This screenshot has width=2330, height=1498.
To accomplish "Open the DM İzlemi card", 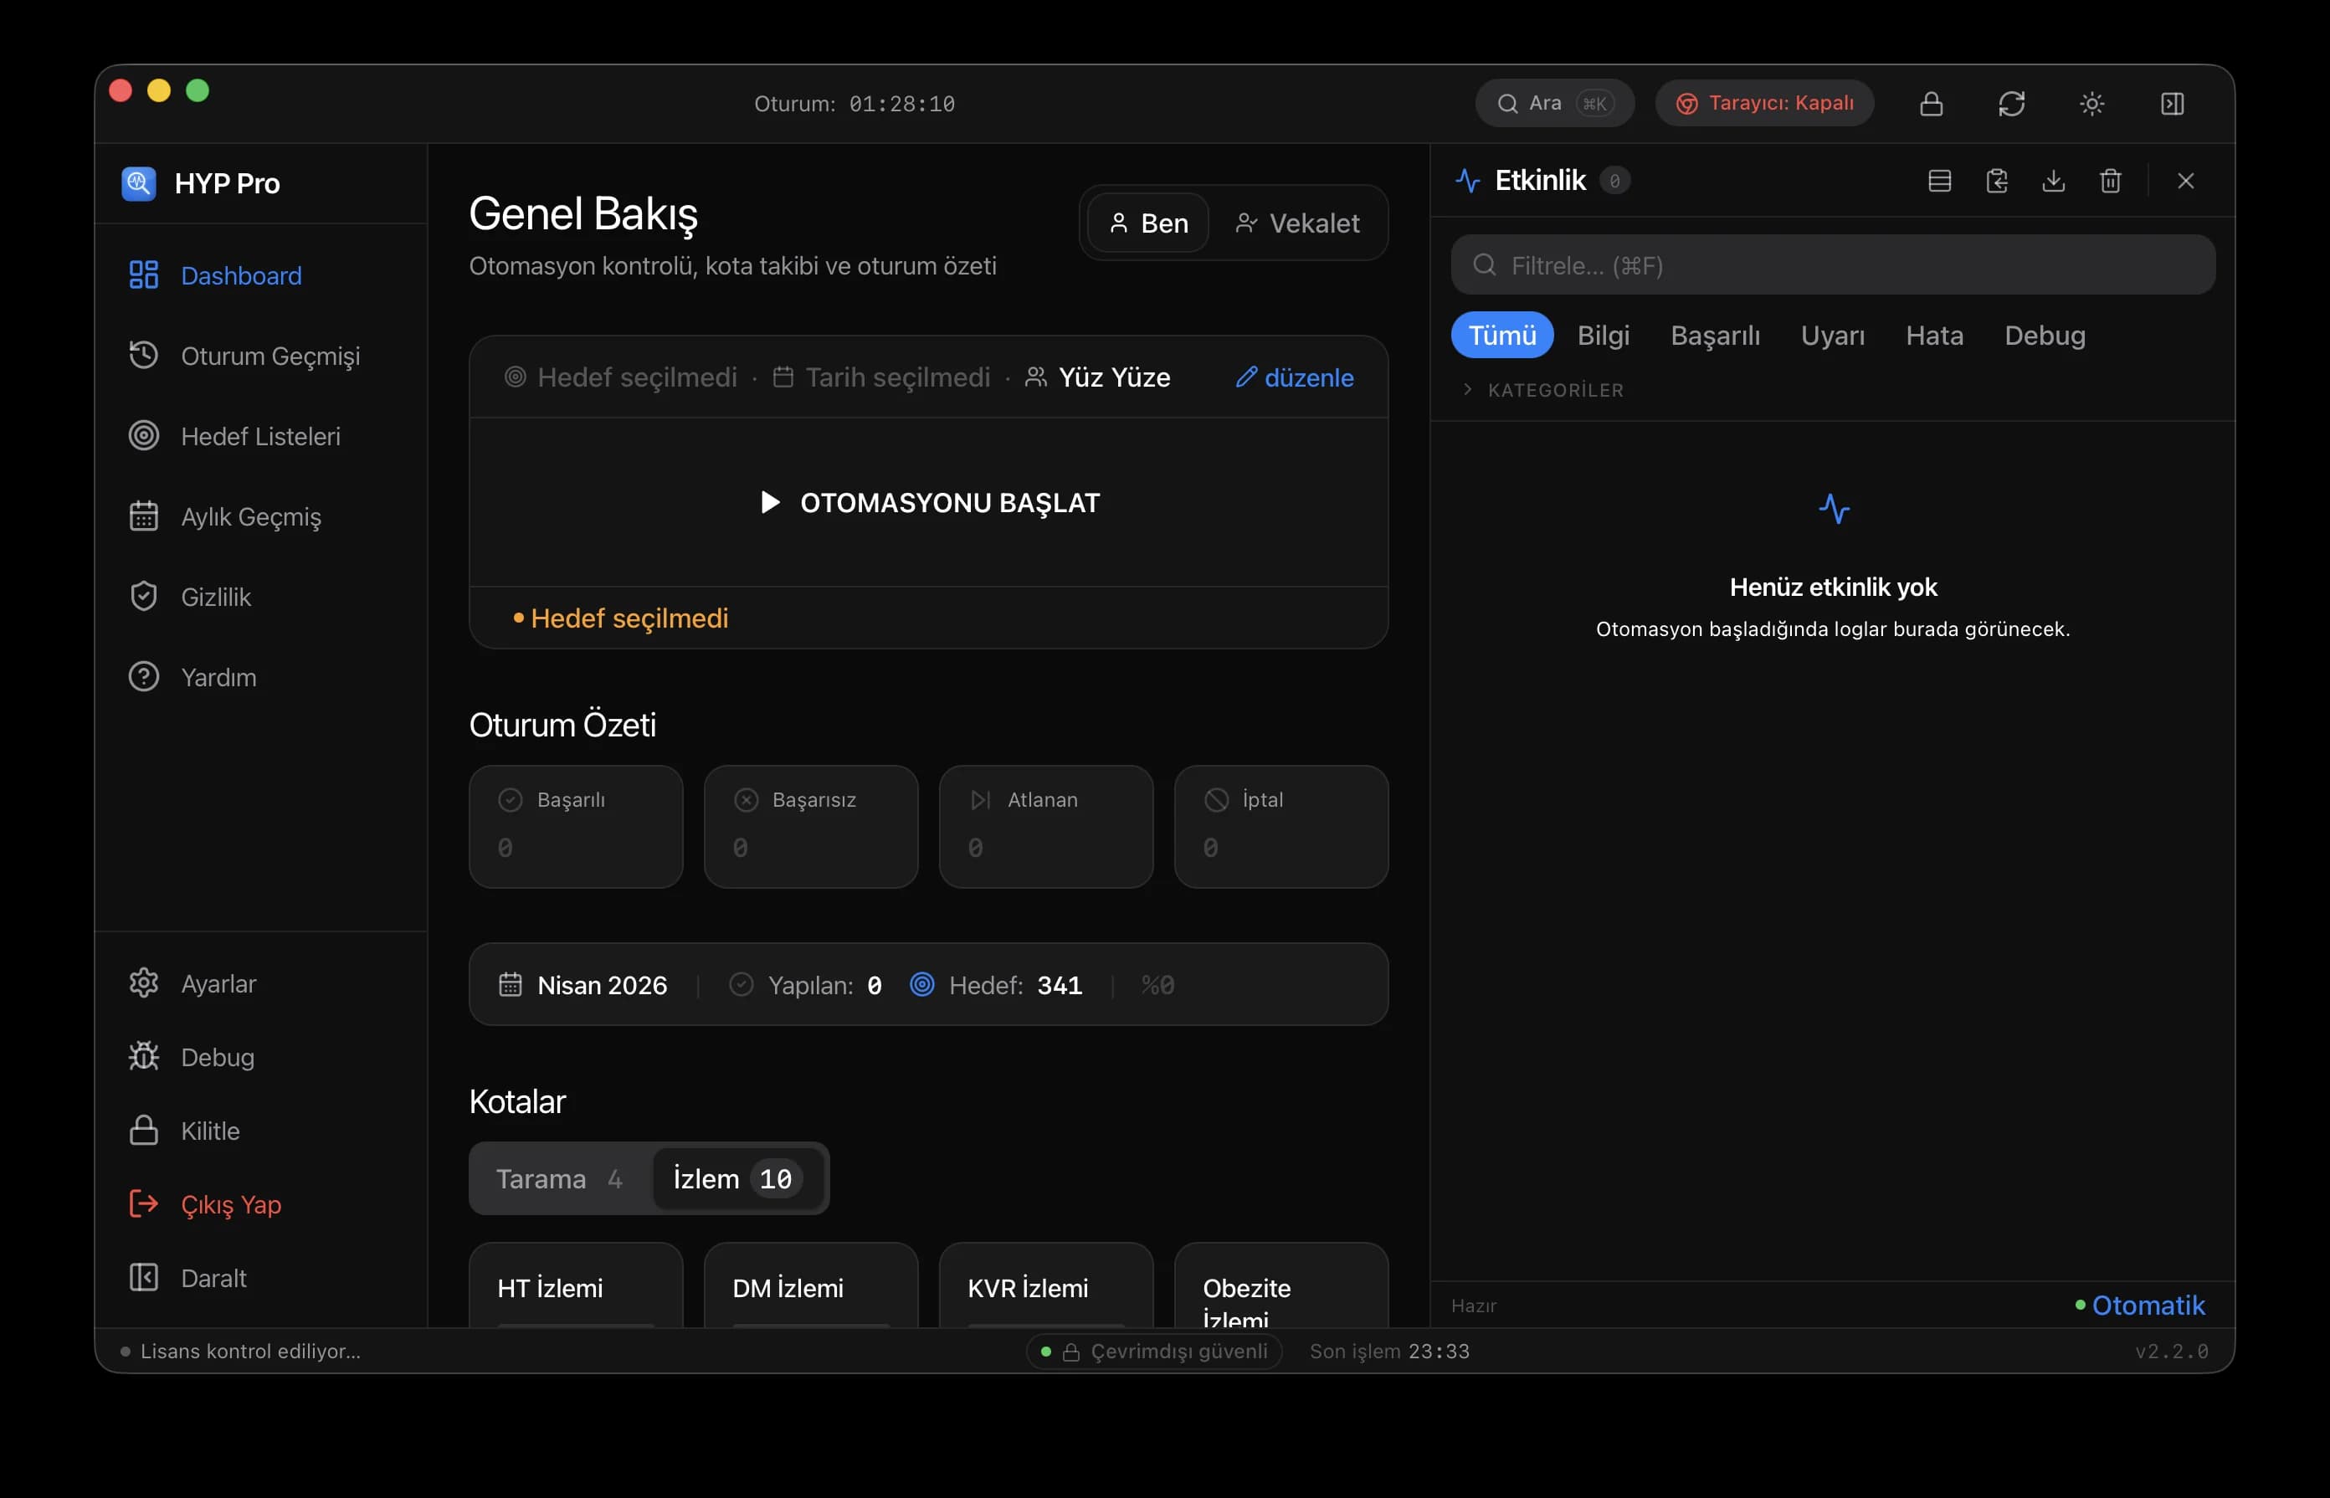I will point(810,1285).
